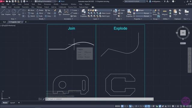Viewport: 192px width, 108px height.
Task: Expand the Annotation panel
Action: click(68, 19)
